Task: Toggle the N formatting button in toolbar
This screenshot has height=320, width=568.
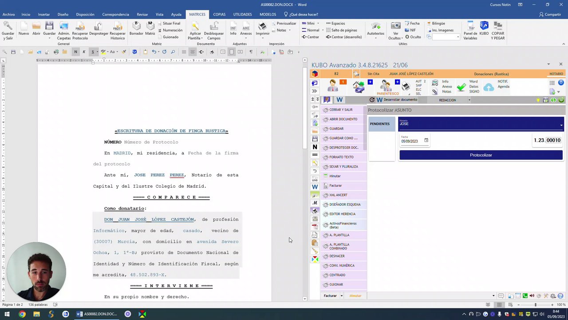Action: (x=75, y=52)
